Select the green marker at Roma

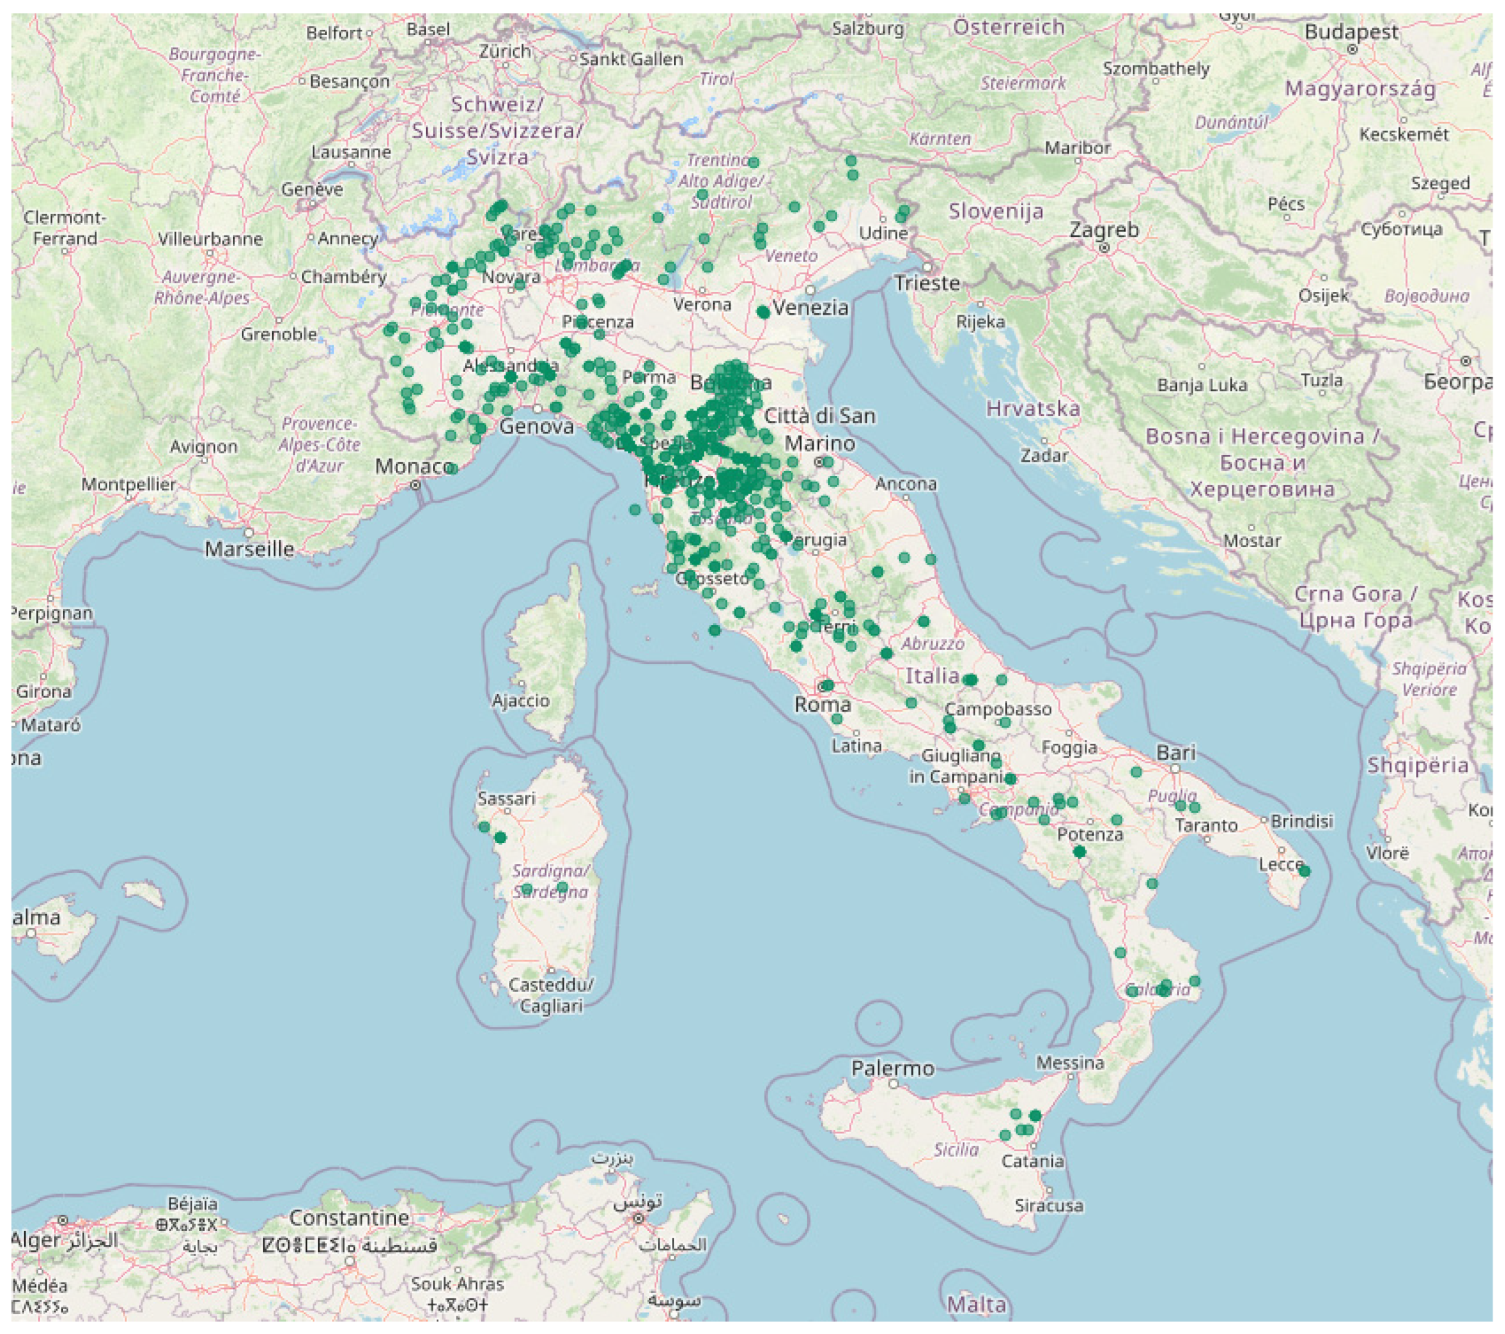(x=827, y=685)
